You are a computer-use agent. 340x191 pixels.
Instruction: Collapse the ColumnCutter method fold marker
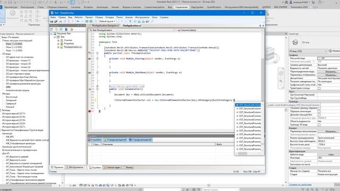click(97, 89)
